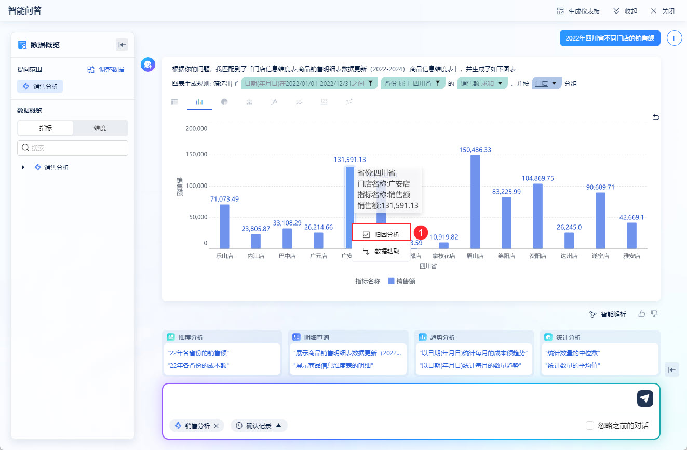Toggle the 销售额 legend color swatch
The image size is (687, 450).
pos(391,281)
